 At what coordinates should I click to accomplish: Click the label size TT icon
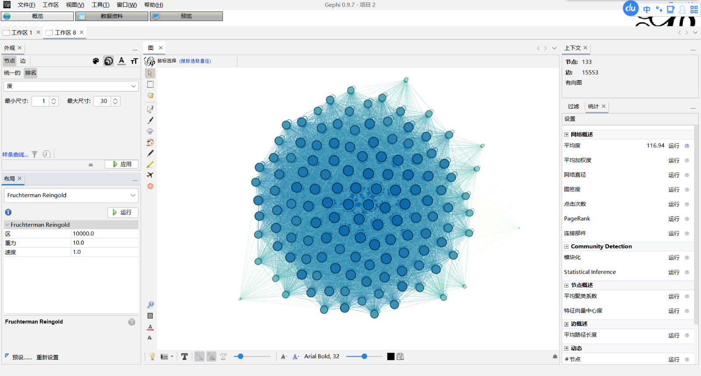[134, 61]
